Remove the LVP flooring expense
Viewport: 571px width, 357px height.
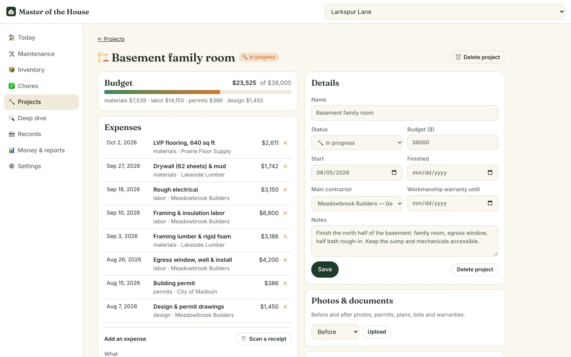[x=285, y=143]
